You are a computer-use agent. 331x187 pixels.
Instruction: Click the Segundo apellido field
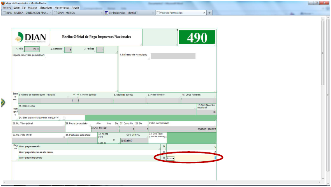point(130,101)
